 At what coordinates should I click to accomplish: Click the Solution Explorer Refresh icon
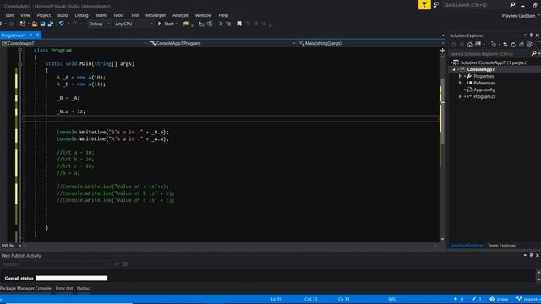tap(513, 45)
